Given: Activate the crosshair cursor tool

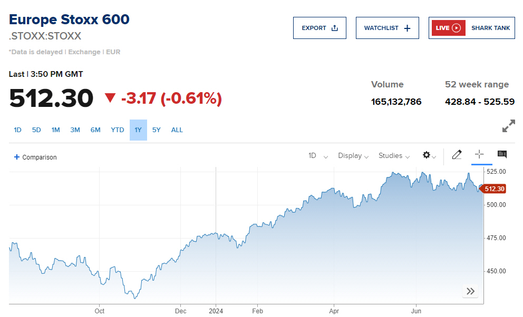Looking at the screenshot, I should (x=479, y=155).
